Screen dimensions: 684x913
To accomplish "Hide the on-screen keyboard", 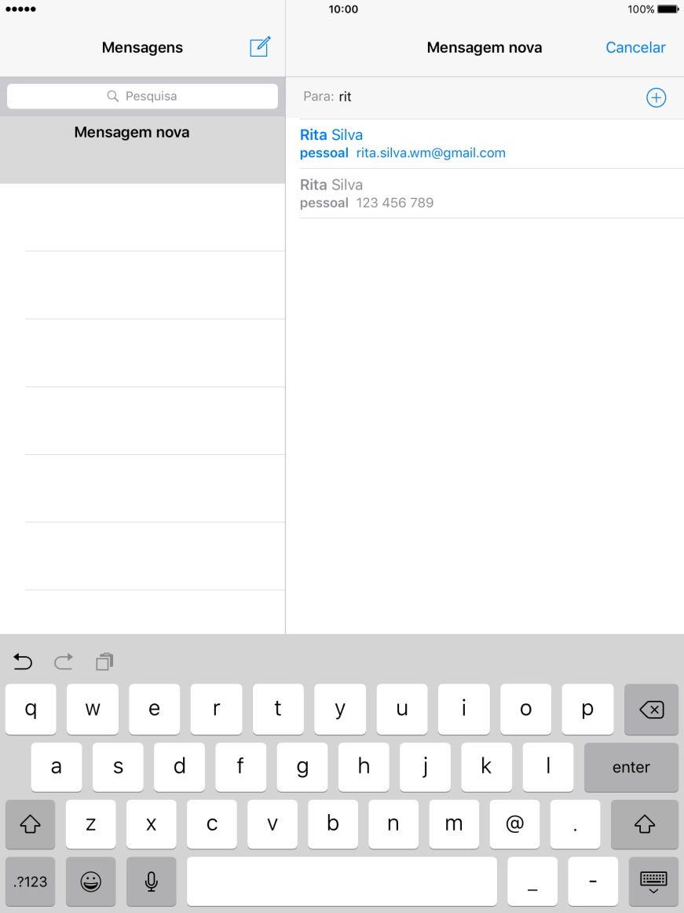I will click(x=653, y=882).
